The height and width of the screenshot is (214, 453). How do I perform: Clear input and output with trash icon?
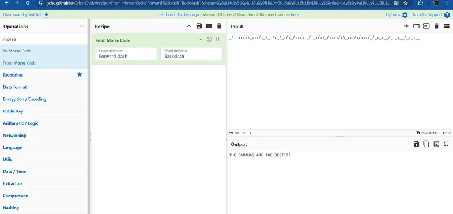coord(436,26)
